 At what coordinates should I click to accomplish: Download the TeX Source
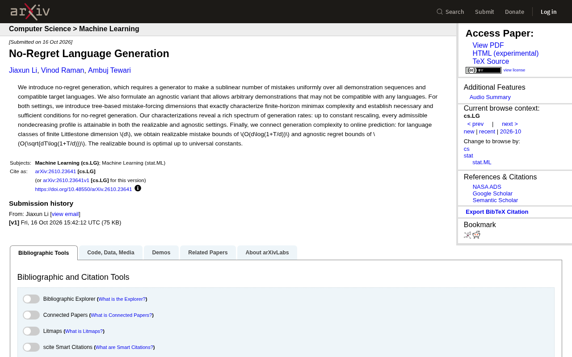point(491,62)
